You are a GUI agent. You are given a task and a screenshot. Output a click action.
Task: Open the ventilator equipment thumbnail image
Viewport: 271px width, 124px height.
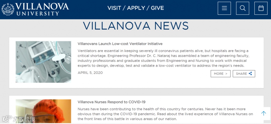[43, 62]
